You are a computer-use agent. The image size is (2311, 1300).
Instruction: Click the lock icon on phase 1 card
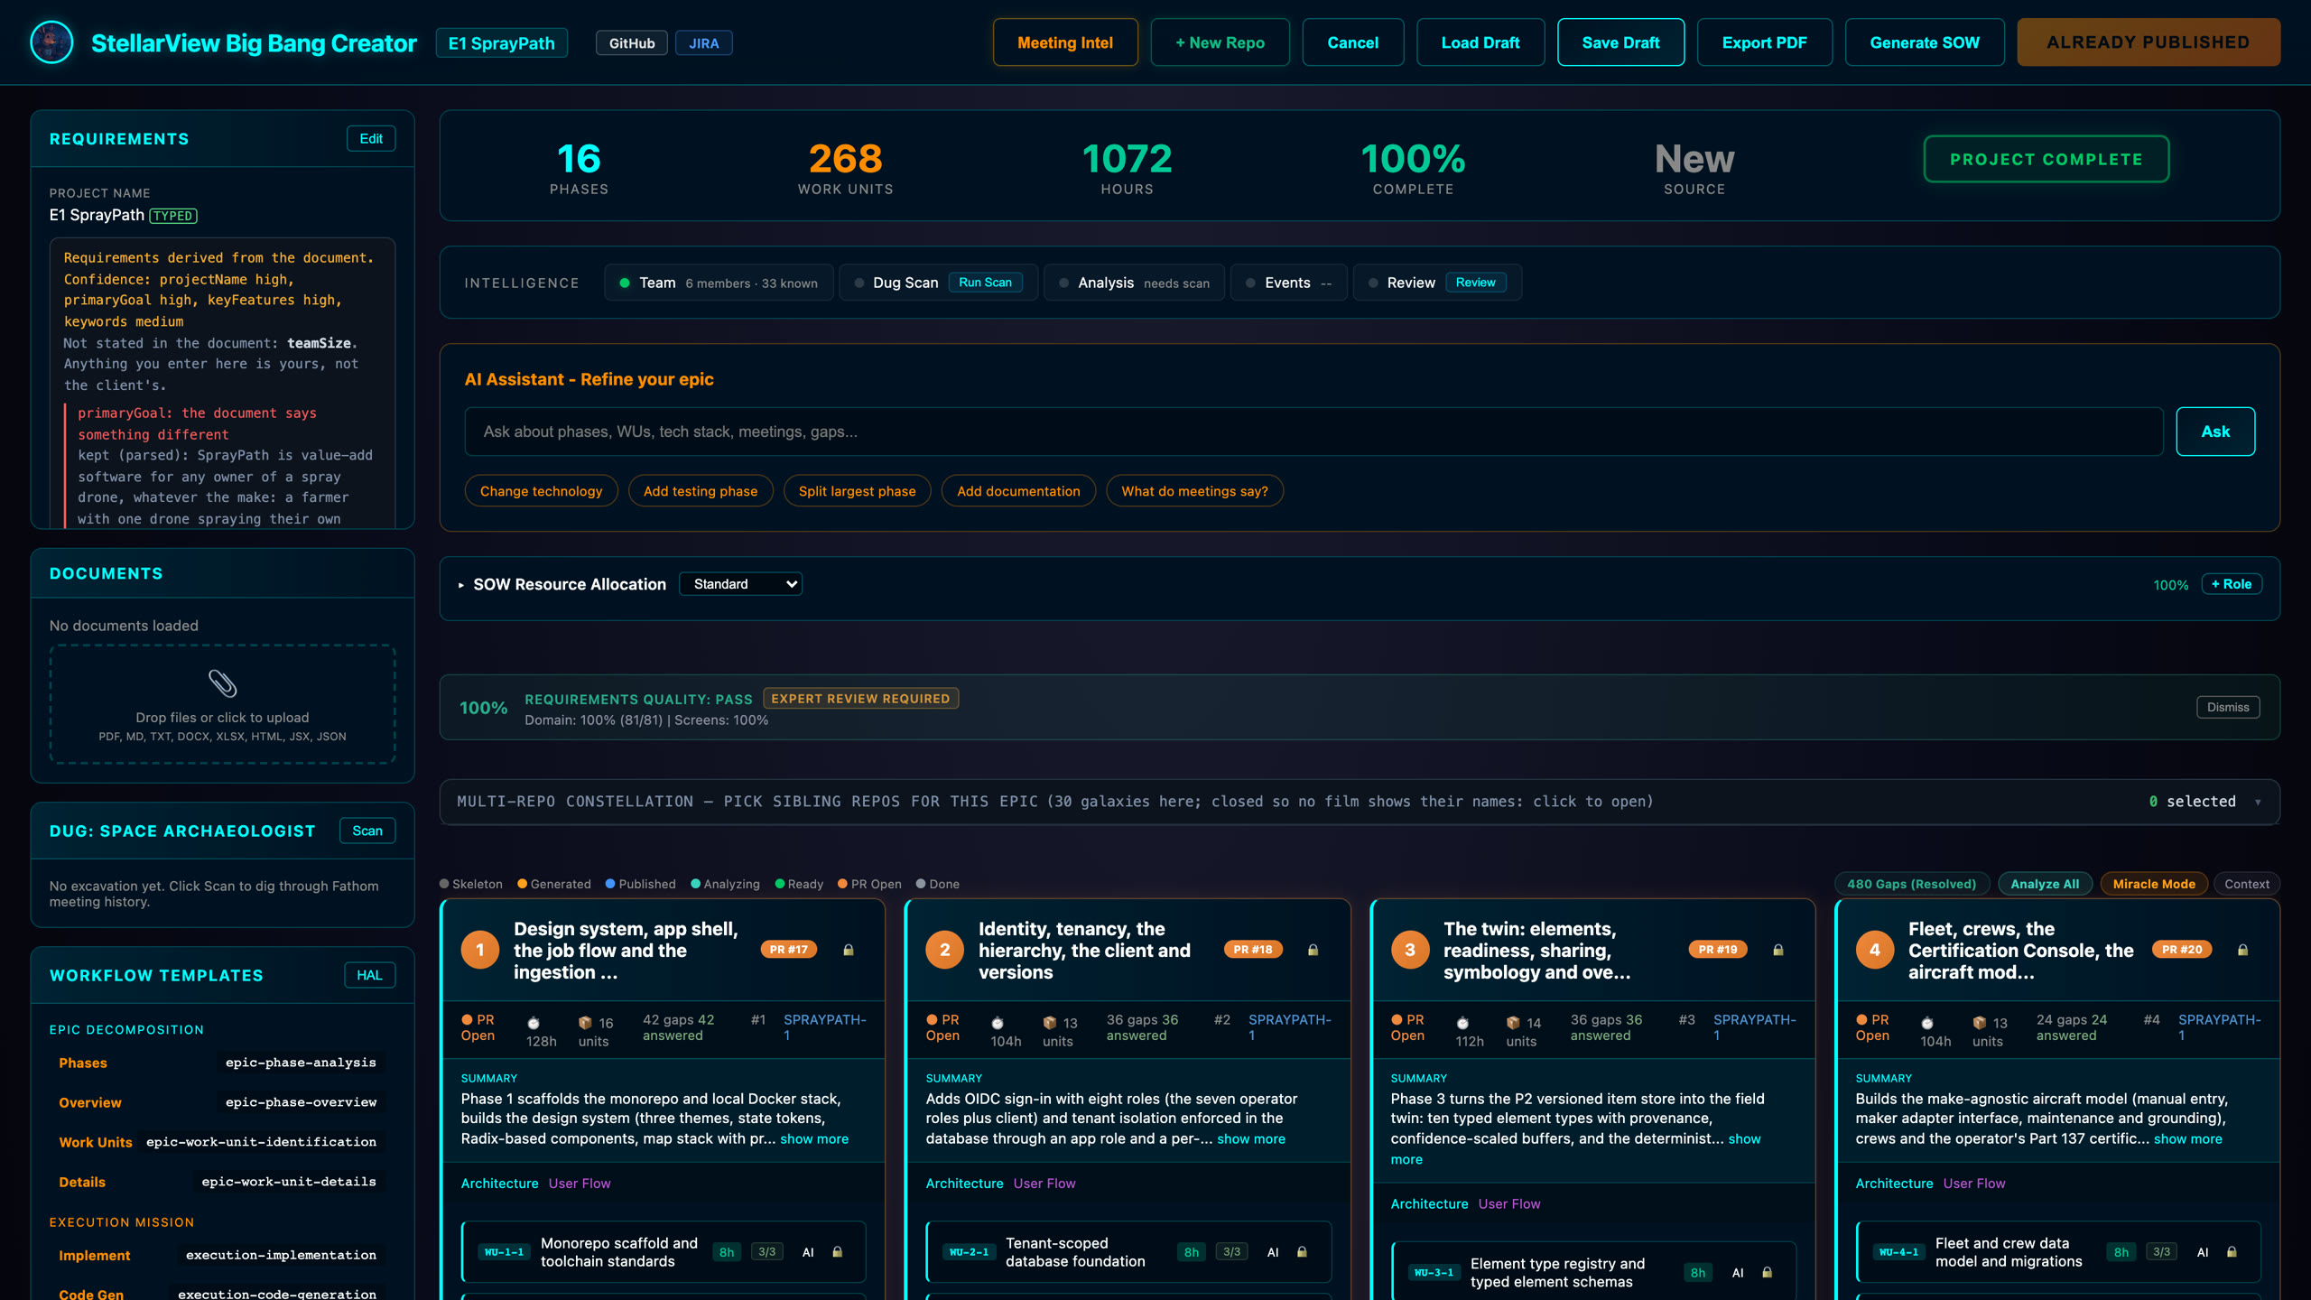pos(849,950)
